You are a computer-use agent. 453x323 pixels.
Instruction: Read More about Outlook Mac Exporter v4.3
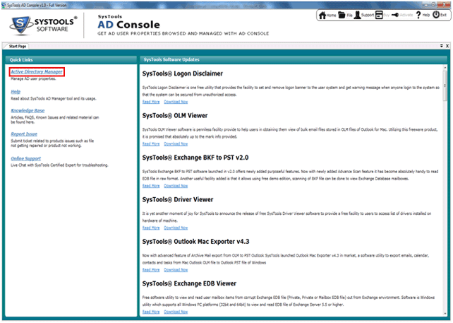pyautogui.click(x=151, y=270)
